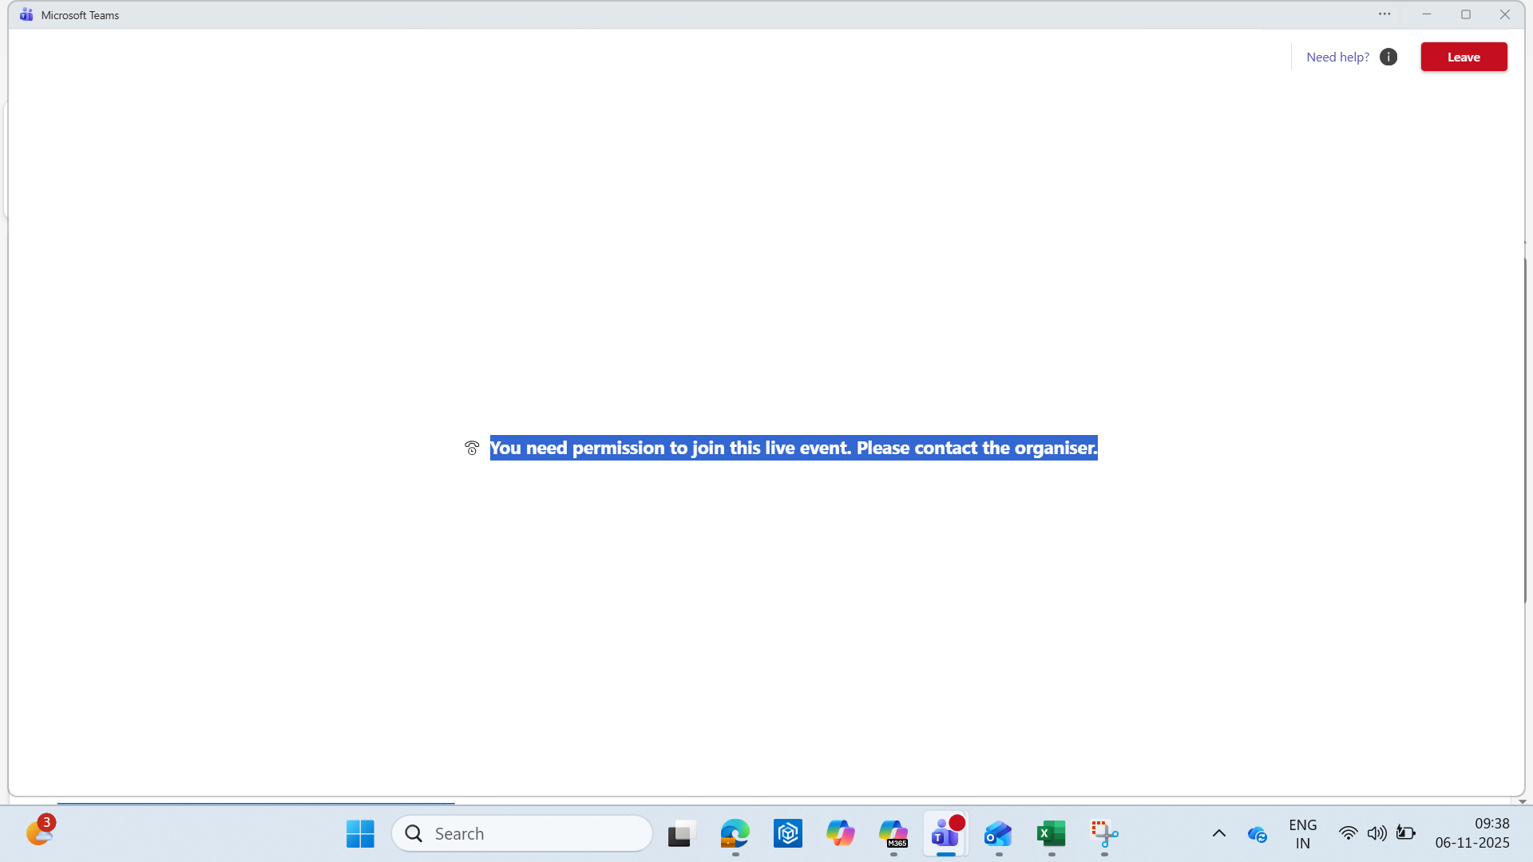Open ENG IN language switcher
The width and height of the screenshot is (1533, 862).
(1302, 833)
